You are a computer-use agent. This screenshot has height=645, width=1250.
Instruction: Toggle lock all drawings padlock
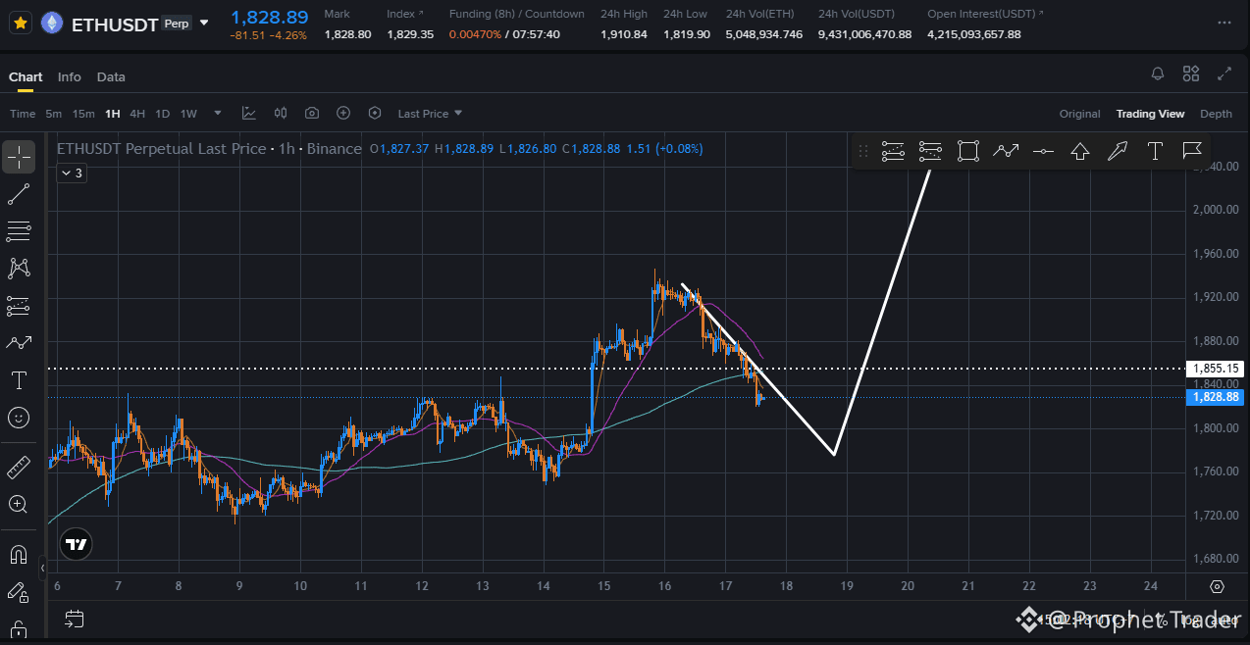19,628
